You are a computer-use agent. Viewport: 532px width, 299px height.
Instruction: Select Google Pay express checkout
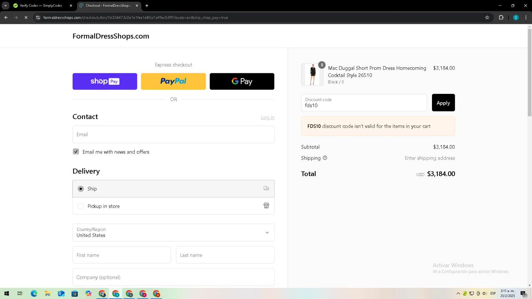(x=242, y=81)
